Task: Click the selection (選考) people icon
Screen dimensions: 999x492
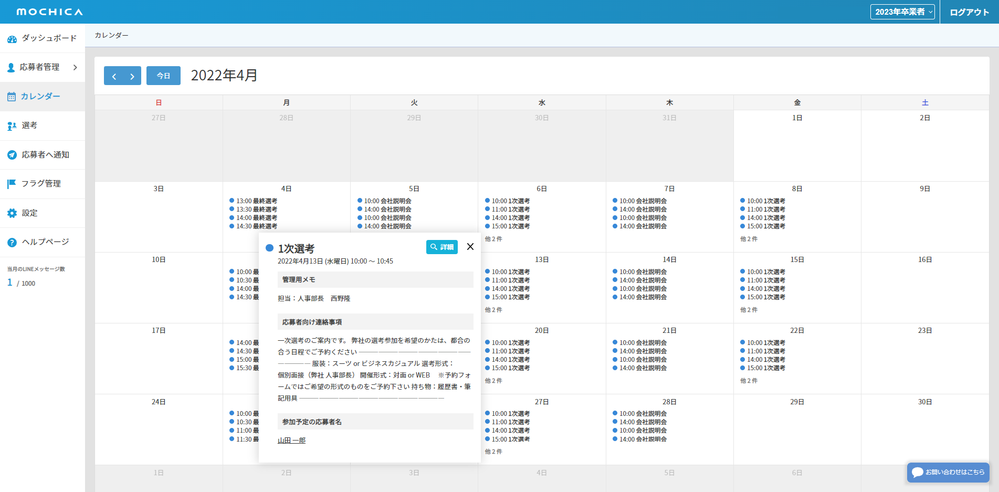Action: [12, 126]
